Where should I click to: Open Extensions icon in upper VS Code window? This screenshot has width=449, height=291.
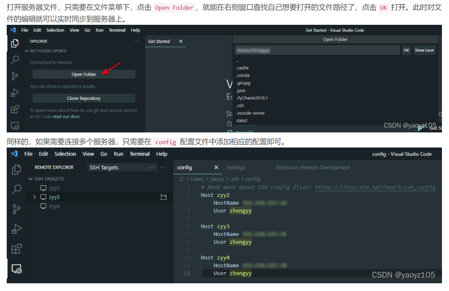[x=15, y=109]
